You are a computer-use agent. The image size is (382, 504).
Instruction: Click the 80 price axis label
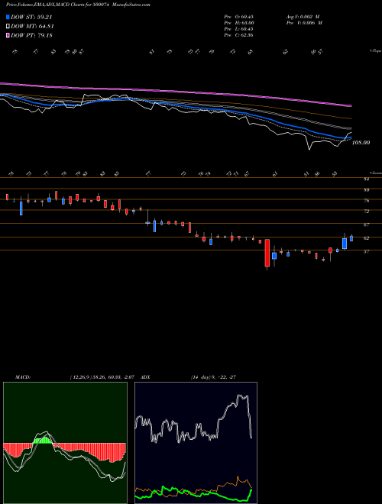[366, 190]
